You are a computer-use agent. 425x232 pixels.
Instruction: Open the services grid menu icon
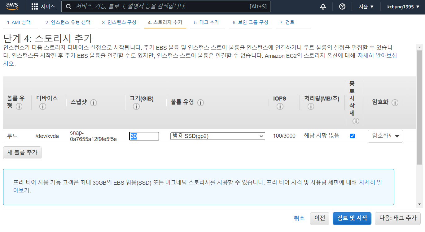click(35, 6)
